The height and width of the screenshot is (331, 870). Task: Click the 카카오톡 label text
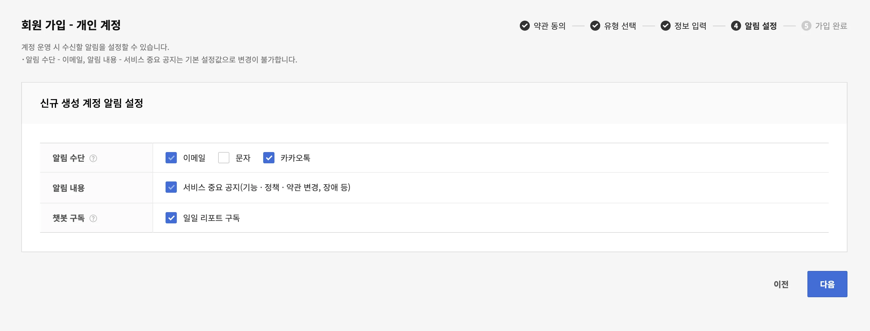295,158
